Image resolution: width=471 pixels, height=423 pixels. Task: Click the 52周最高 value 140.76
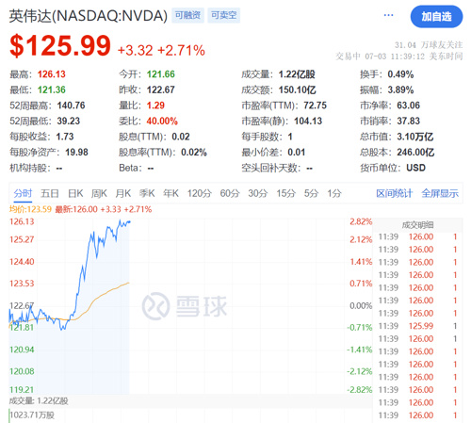(71, 106)
